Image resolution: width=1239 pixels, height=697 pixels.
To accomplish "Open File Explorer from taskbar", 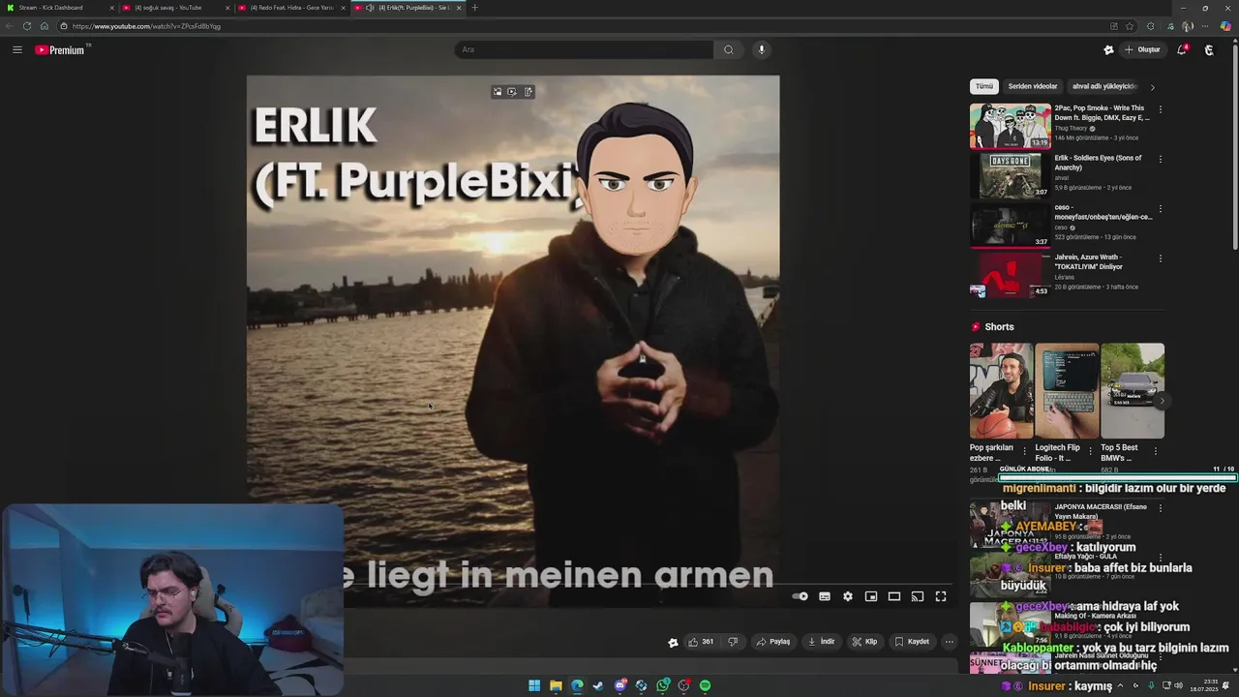I will [x=556, y=685].
